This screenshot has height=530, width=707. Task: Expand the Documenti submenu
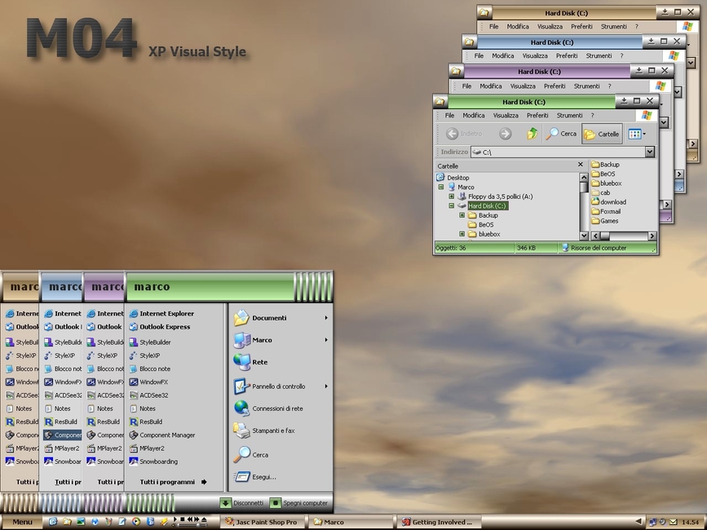326,318
